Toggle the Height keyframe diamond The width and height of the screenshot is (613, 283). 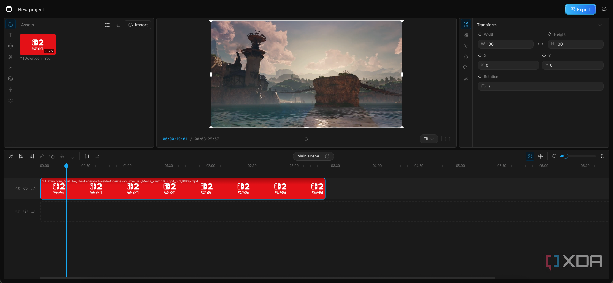(550, 34)
